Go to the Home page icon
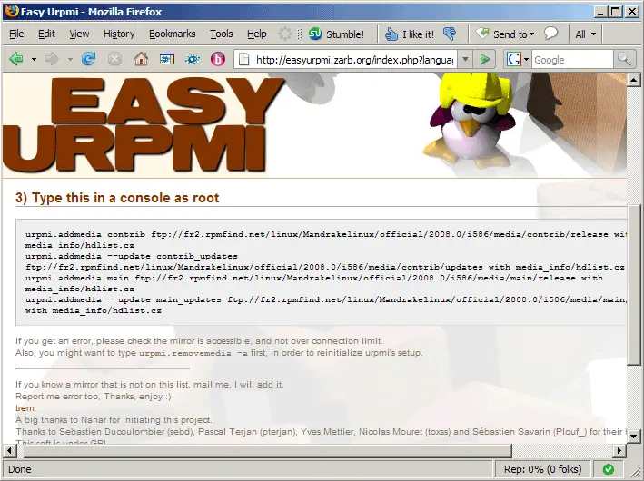Screen dimensions: 644x481 (x=141, y=59)
